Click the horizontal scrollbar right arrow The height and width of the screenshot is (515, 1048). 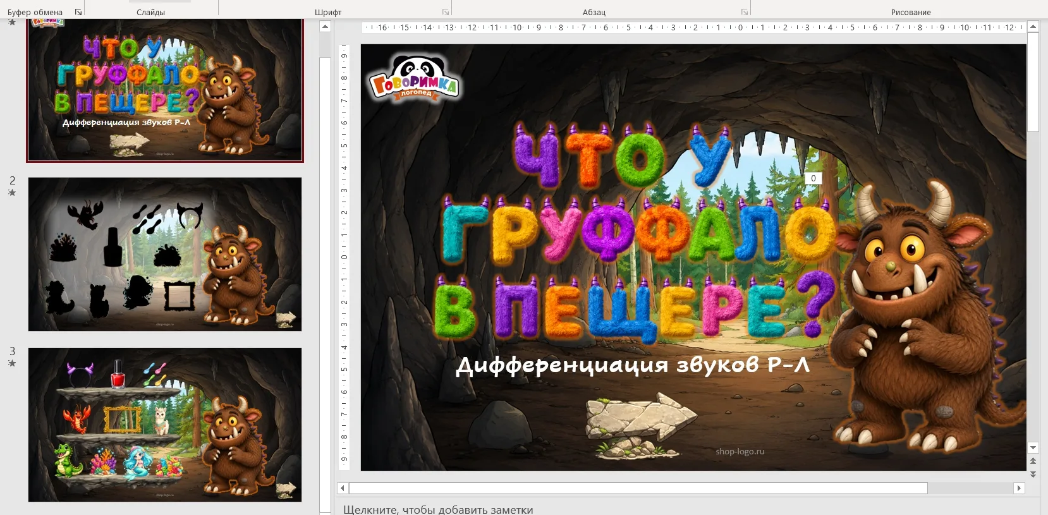(x=1018, y=488)
